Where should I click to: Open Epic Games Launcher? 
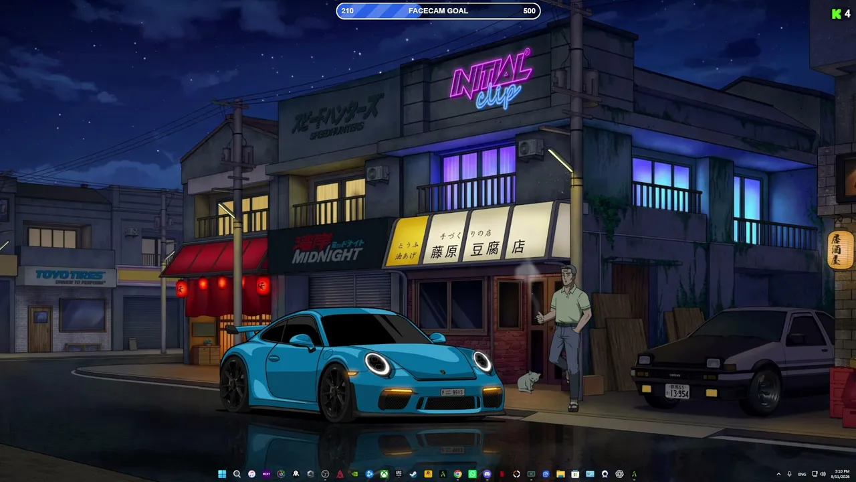(399, 474)
